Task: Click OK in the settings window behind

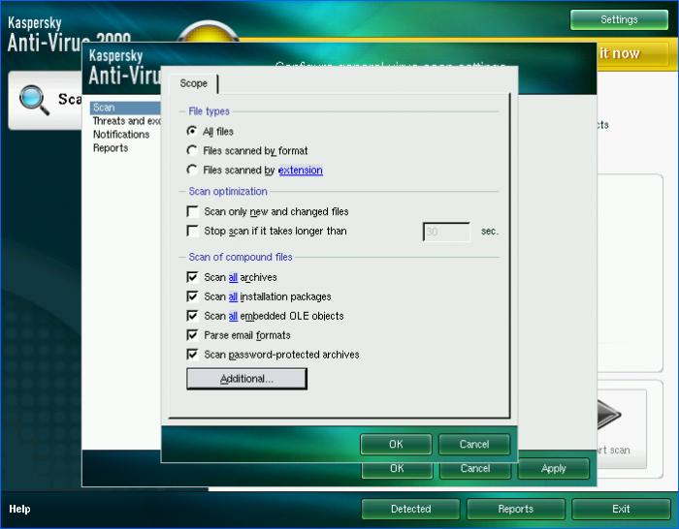Action: pyautogui.click(x=397, y=469)
